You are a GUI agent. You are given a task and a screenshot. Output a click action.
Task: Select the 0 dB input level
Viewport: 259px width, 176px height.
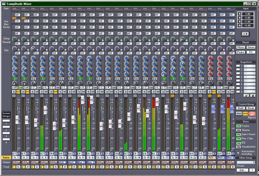240,14
